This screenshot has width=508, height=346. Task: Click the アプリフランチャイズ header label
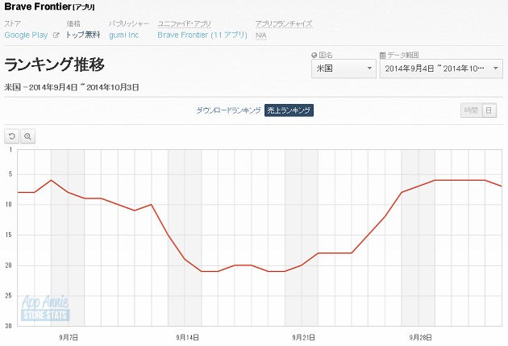pos(283,24)
